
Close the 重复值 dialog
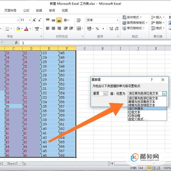click(x=163, y=80)
